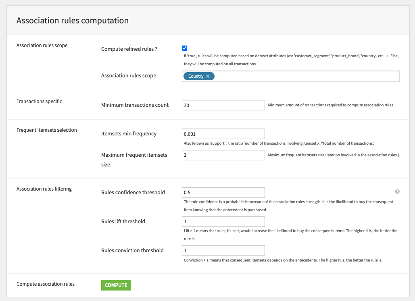
Task: Open the help tooltip beside Rules confidence threshold
Action: pyautogui.click(x=397, y=191)
